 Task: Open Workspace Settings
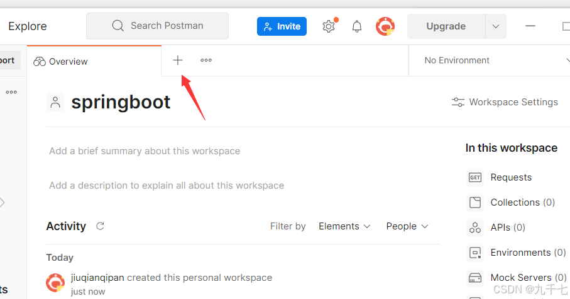505,102
